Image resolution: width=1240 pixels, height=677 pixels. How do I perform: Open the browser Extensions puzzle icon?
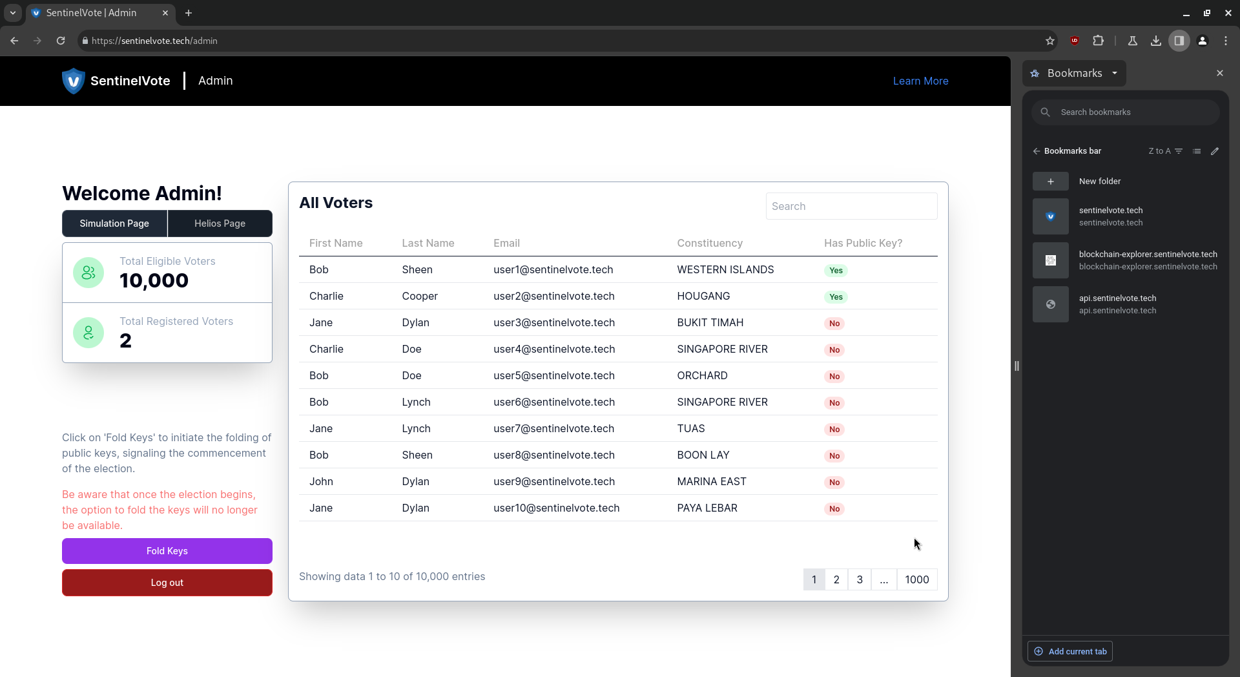coord(1098,41)
